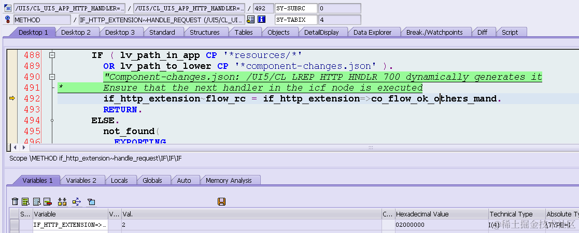The image size is (579, 233).
Task: Select the Globals tab
Action: pos(152,180)
